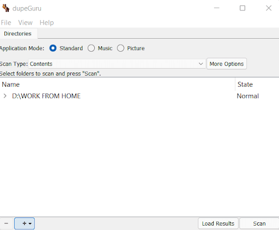Click the Load Results button

pos(218,223)
